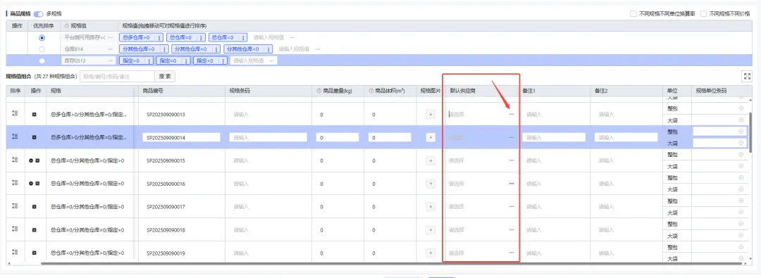Open options menu of 总多仓库>0 tag
This screenshot has width=761, height=278.
point(159,37)
